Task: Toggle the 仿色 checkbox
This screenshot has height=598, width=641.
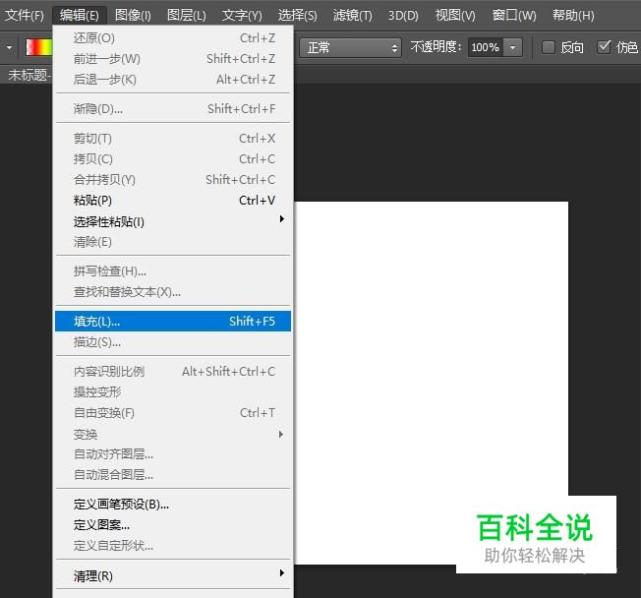Action: click(x=604, y=47)
